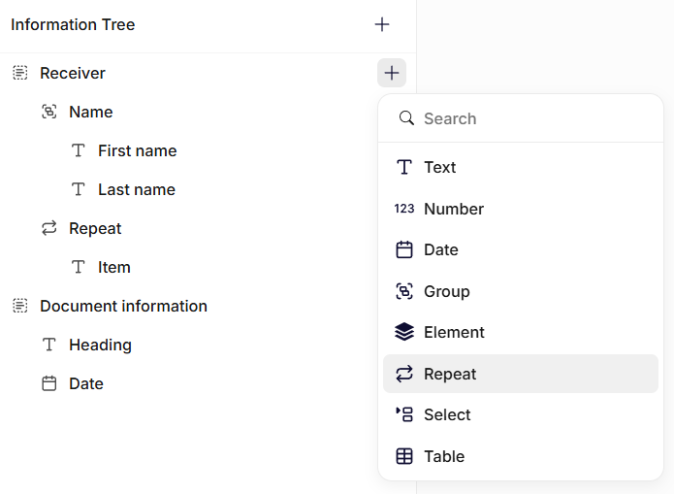Pick the Date option in the menu
The height and width of the screenshot is (494, 674).
(440, 249)
